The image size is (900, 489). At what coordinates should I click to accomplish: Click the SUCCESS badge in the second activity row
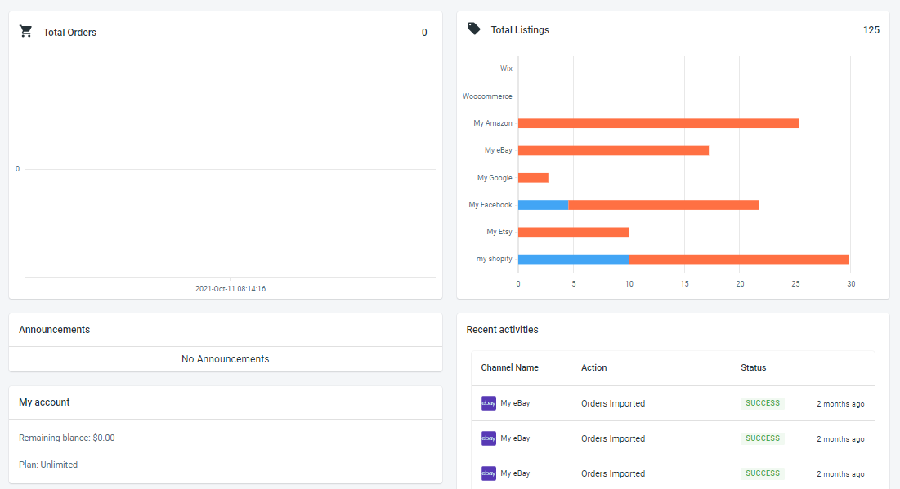762,438
